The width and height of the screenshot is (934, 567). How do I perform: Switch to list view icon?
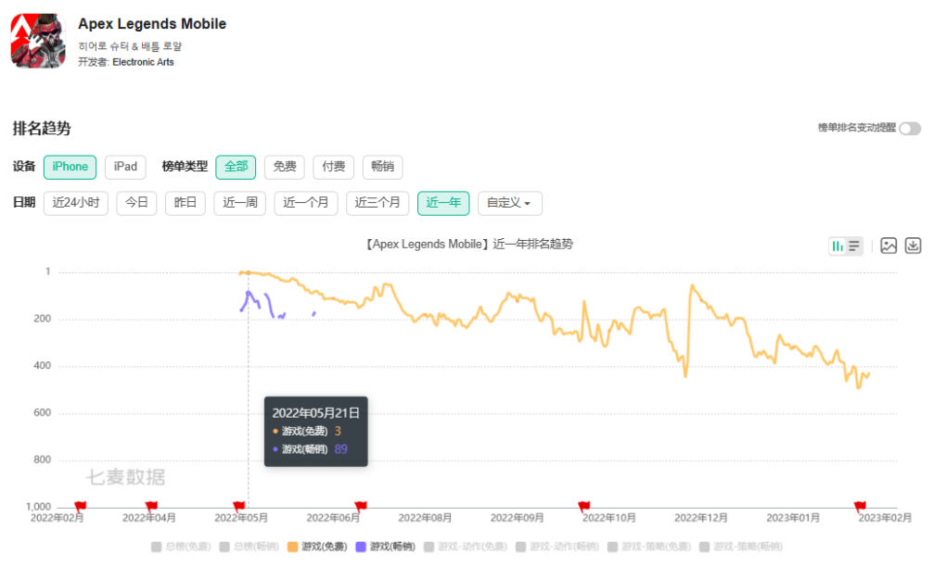pos(854,246)
